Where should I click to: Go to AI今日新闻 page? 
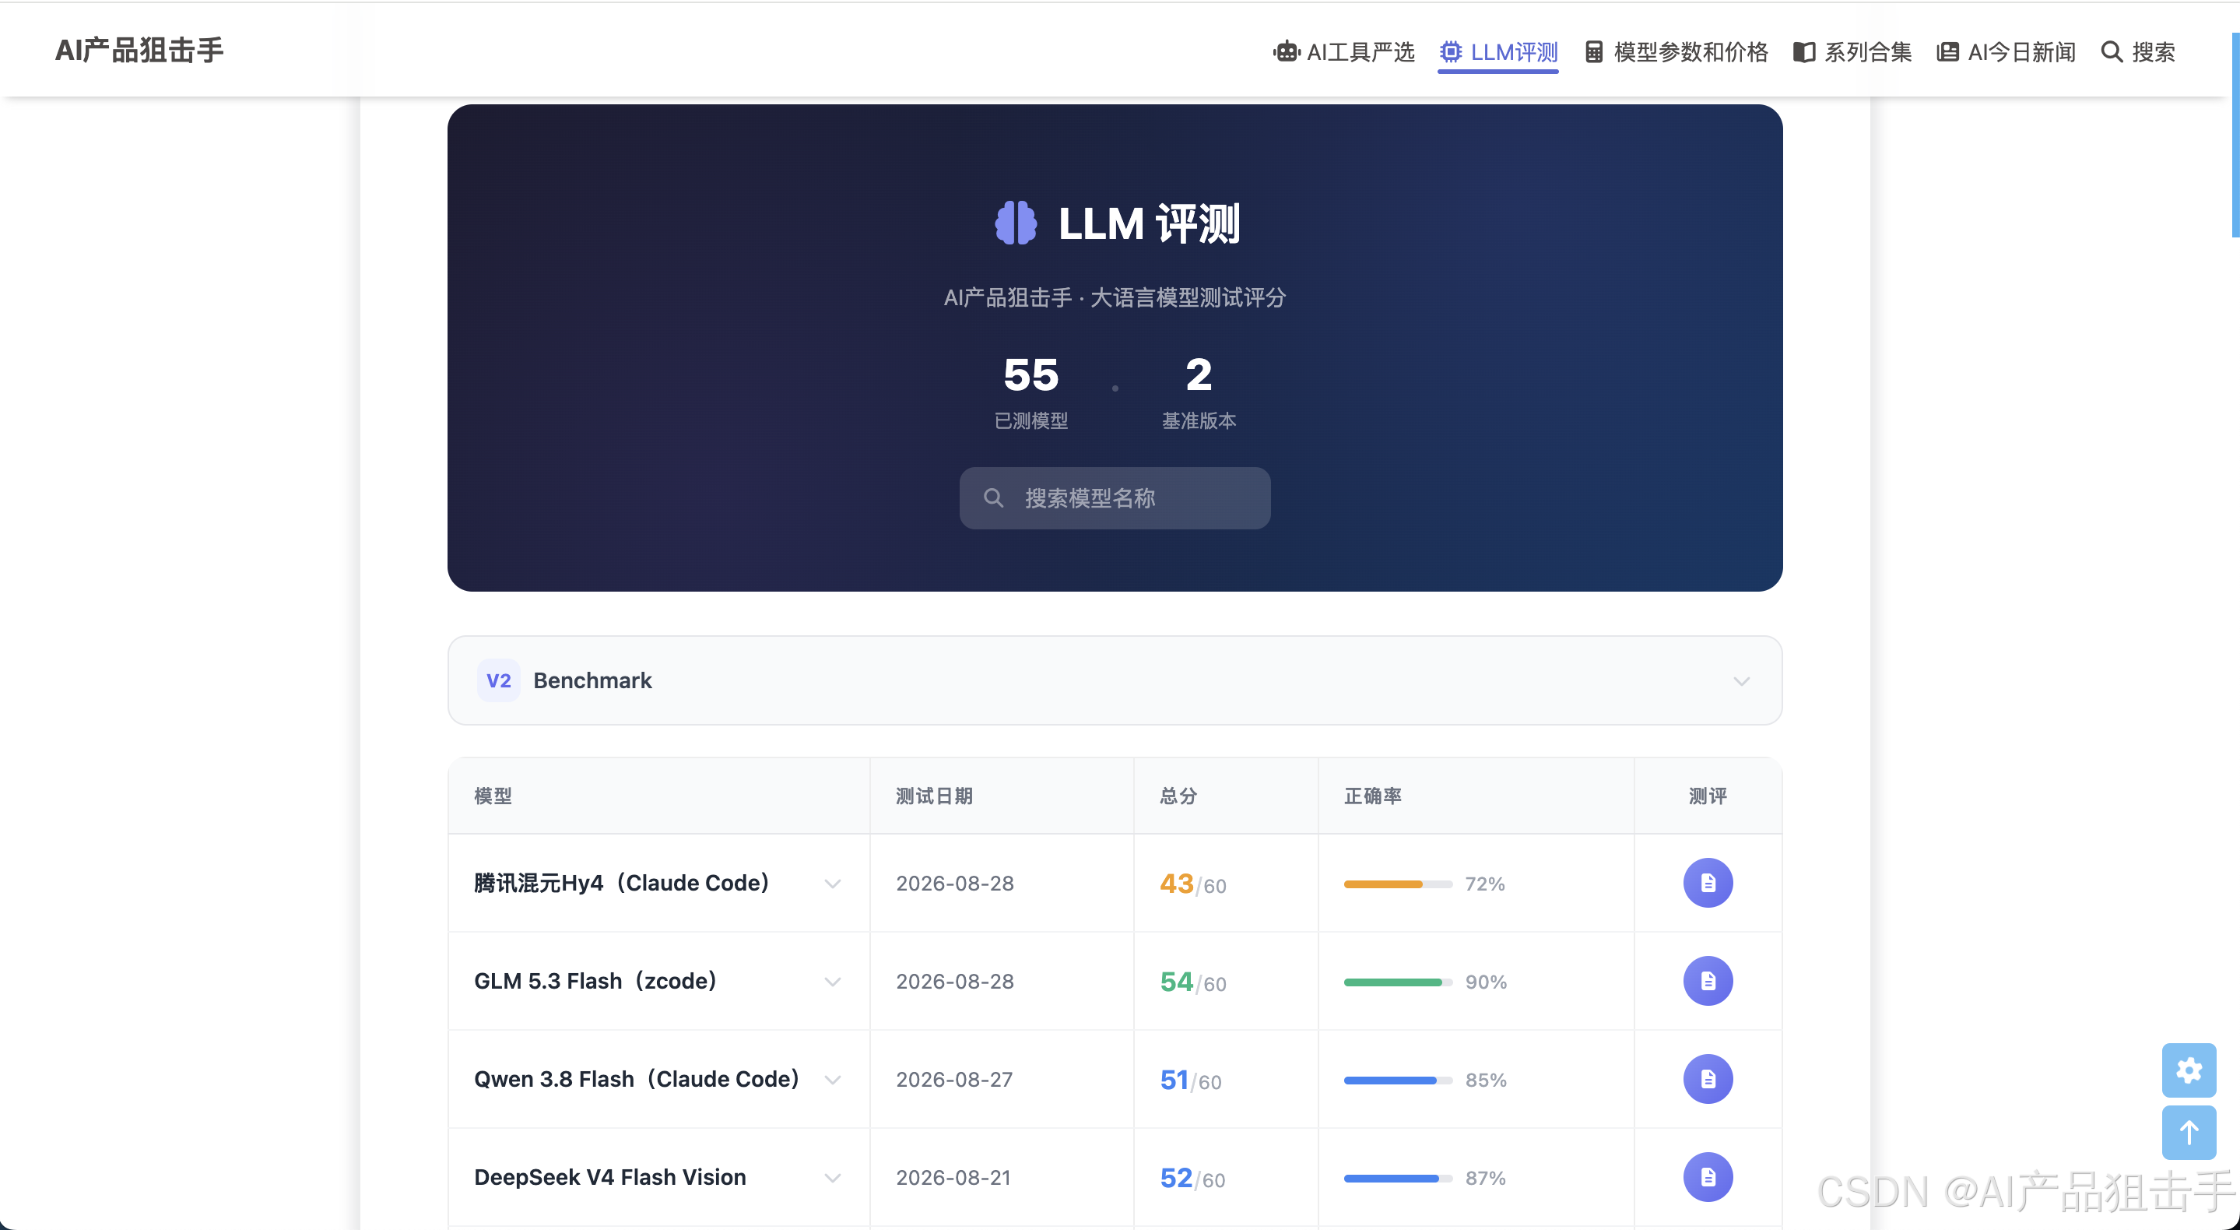point(2006,52)
